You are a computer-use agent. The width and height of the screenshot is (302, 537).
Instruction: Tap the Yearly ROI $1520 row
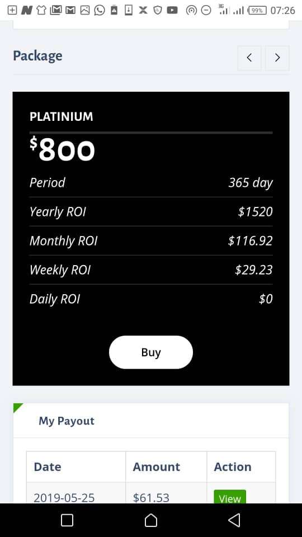[x=151, y=211]
